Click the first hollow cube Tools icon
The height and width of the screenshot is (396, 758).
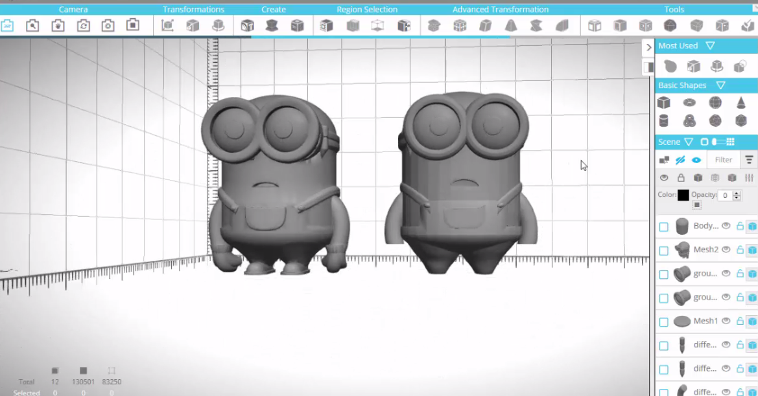point(595,26)
